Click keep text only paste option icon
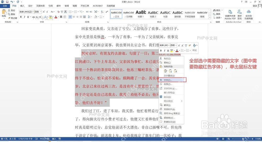The width and height of the screenshot is (262, 142). [x=175, y=71]
